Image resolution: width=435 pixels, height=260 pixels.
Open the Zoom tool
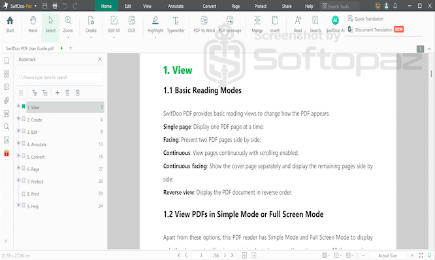(68, 20)
